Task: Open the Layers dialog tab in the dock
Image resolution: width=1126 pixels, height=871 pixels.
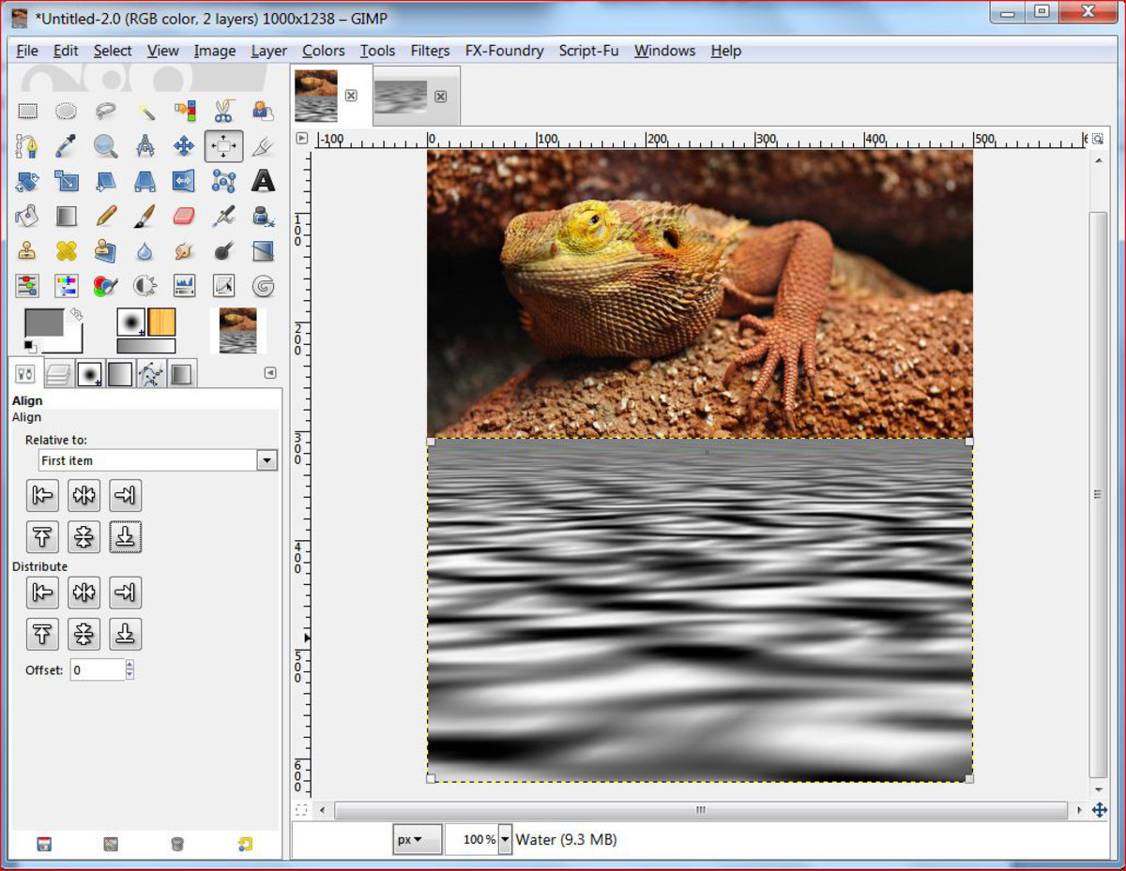Action: (x=59, y=373)
